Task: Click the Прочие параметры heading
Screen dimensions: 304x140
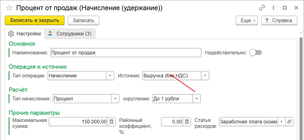Action: [34, 113]
